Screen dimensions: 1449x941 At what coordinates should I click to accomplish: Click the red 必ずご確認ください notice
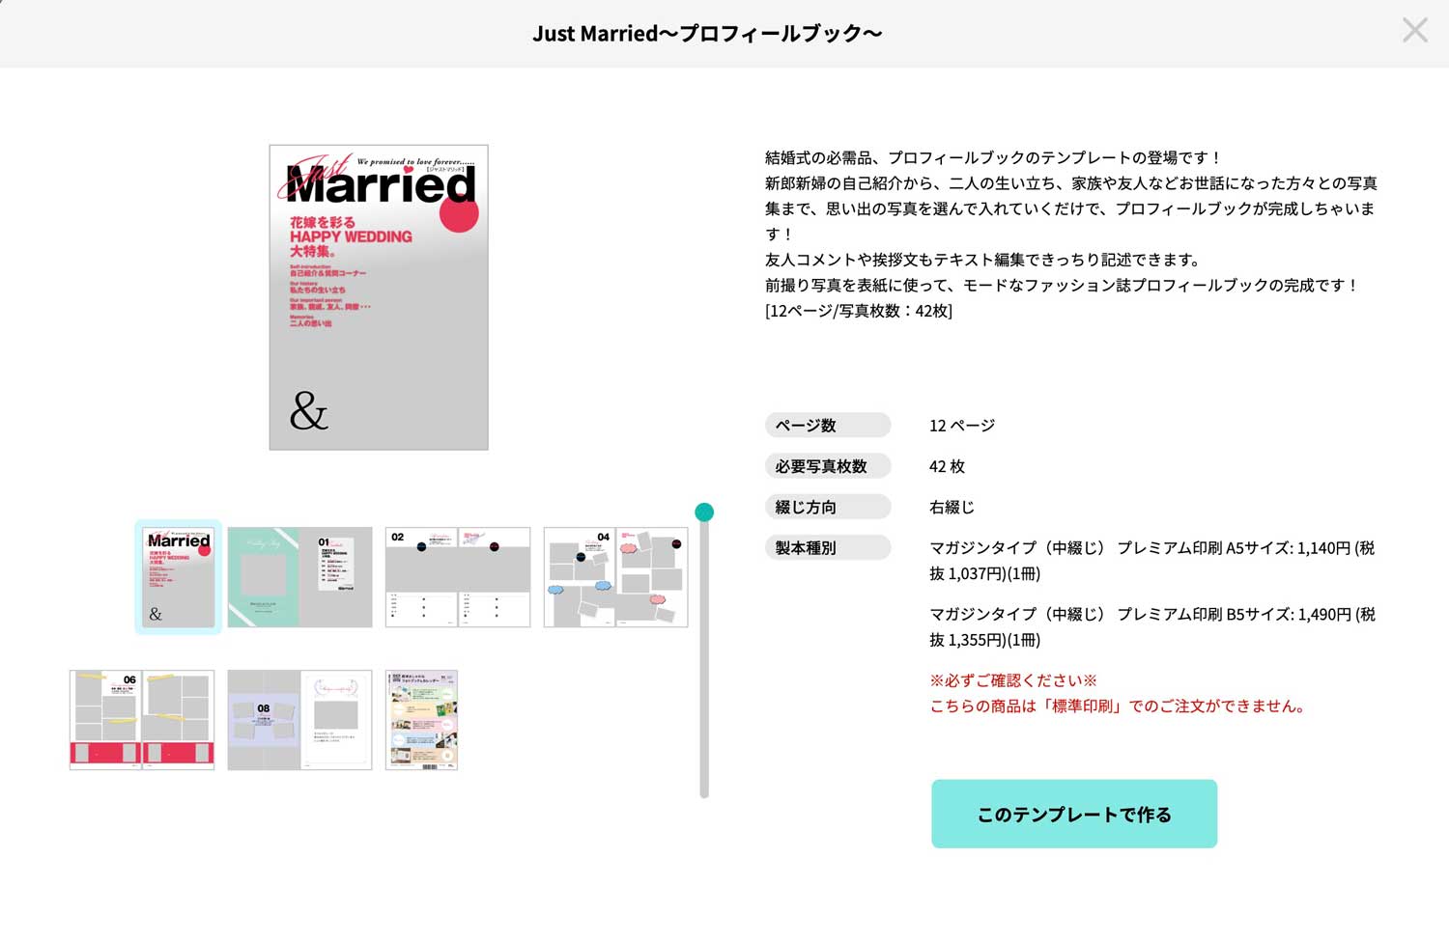[x=1012, y=680]
